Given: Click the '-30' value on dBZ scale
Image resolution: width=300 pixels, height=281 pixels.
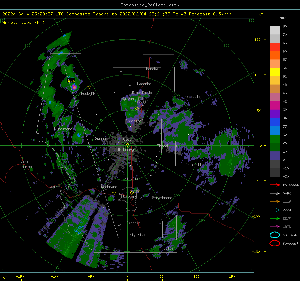Looking at the screenshot, I should tap(286, 176).
